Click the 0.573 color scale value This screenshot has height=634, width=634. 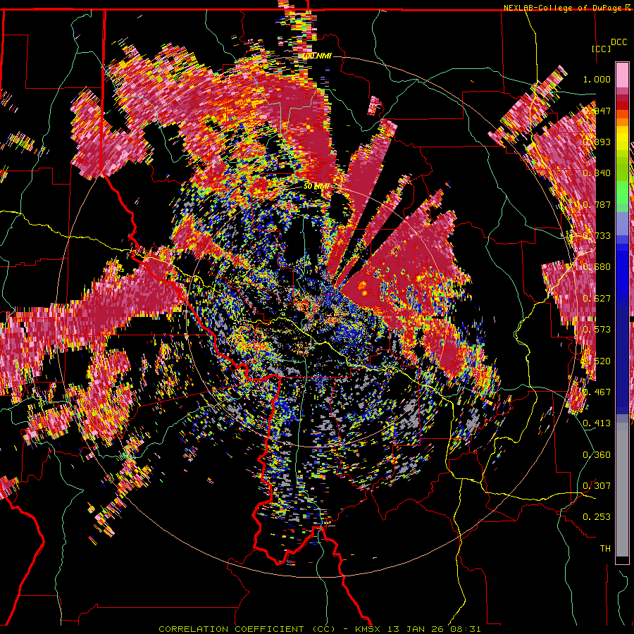coord(597,330)
